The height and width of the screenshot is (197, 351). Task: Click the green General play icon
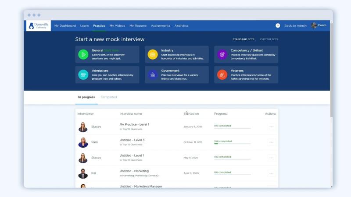(x=83, y=55)
